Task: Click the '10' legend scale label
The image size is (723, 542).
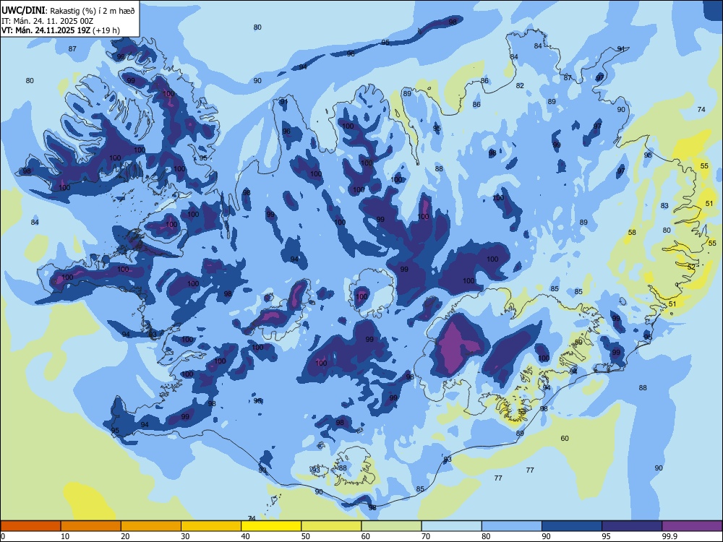Action: coord(65,536)
